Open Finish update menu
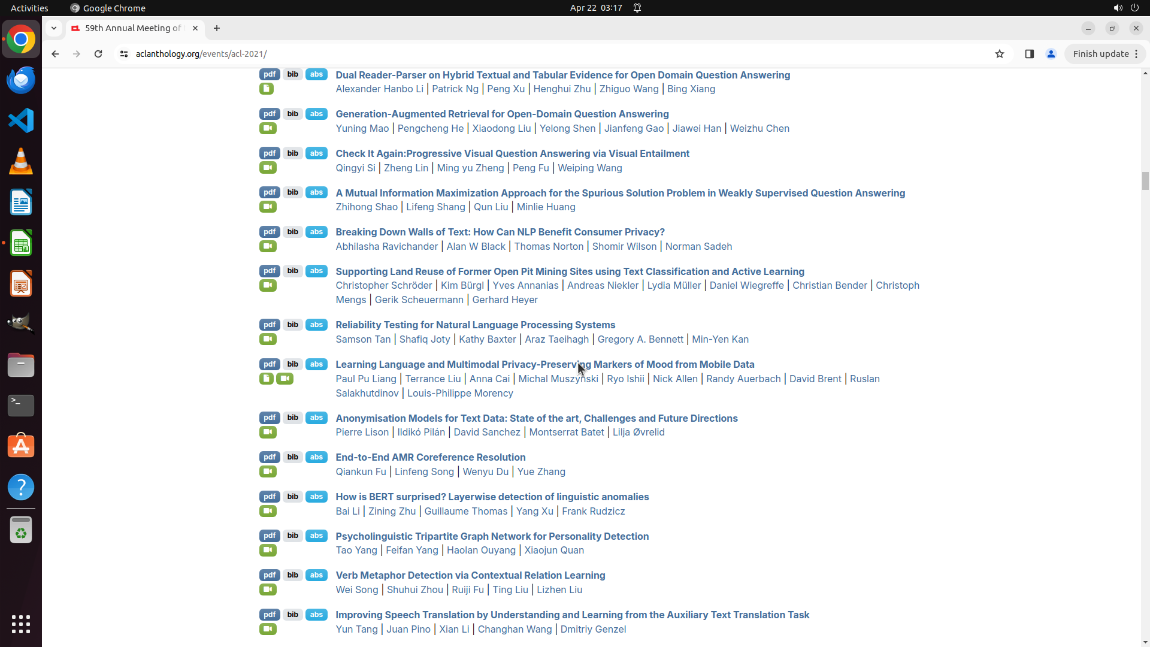The width and height of the screenshot is (1150, 647). click(1105, 54)
